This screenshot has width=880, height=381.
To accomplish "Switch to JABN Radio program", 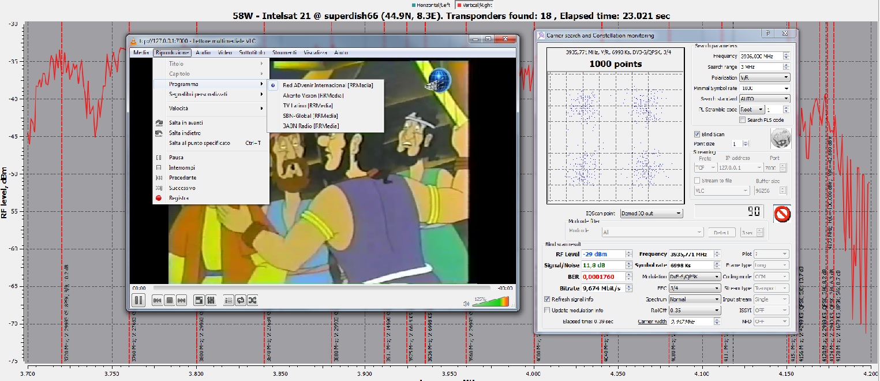I will [x=325, y=126].
